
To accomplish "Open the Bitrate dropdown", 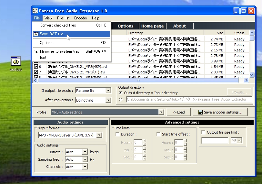I will click(85, 152).
